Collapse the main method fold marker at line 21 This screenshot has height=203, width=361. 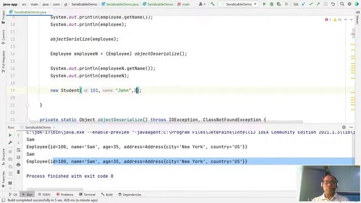[28, 105]
